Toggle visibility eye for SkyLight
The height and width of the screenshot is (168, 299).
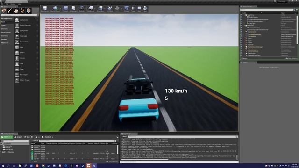click(242, 23)
